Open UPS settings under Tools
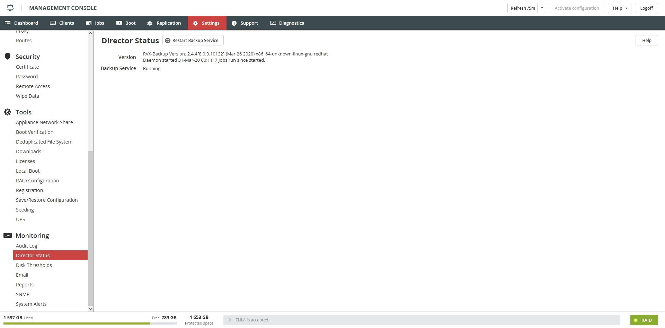Screen dimensions: 665x328 20,219
